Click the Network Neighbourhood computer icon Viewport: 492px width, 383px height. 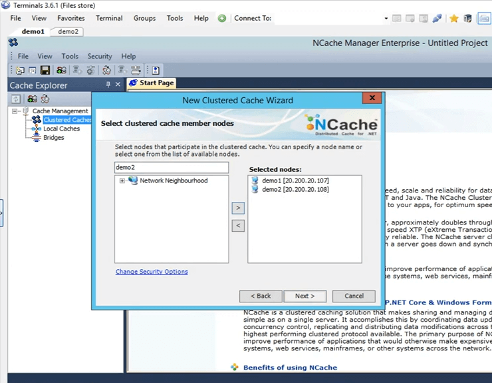(133, 181)
